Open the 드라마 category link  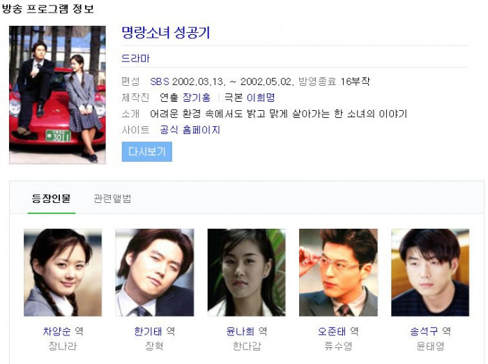coord(135,59)
